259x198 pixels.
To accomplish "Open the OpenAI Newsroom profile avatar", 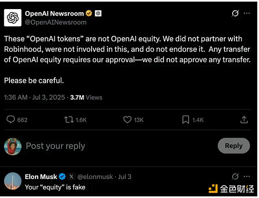I will click(13, 18).
